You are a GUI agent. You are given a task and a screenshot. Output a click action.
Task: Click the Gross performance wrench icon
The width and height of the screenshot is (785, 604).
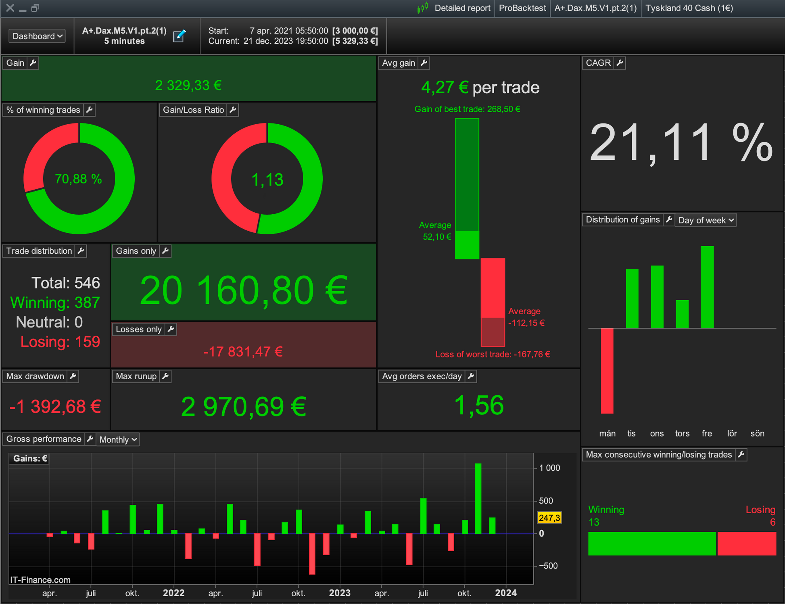90,439
